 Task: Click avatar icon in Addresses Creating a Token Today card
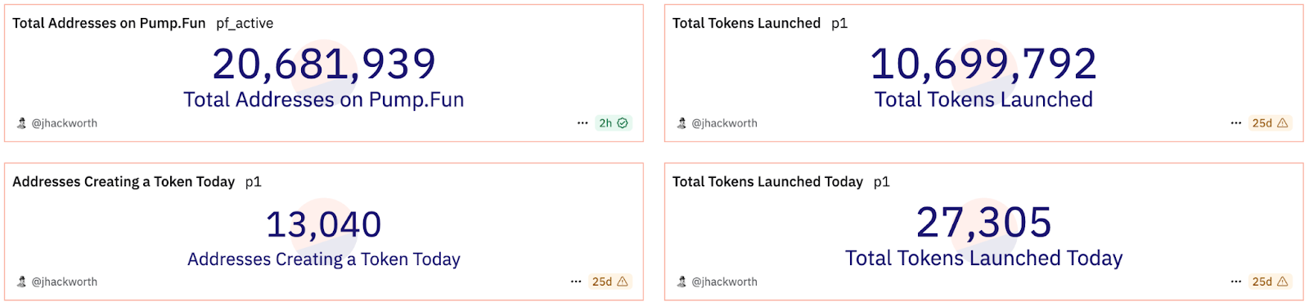pyautogui.click(x=22, y=282)
